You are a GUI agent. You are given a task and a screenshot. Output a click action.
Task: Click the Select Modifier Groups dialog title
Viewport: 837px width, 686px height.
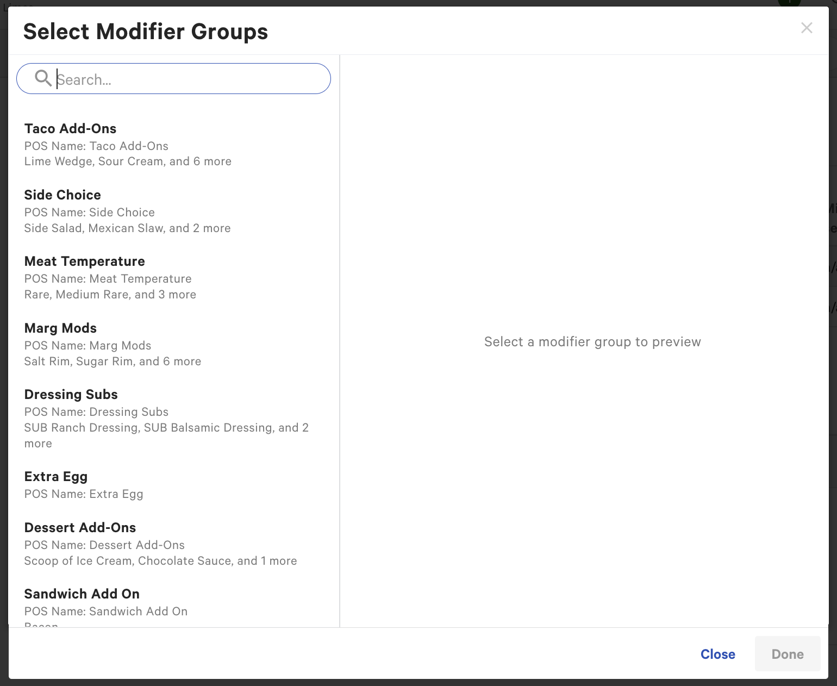coord(145,31)
